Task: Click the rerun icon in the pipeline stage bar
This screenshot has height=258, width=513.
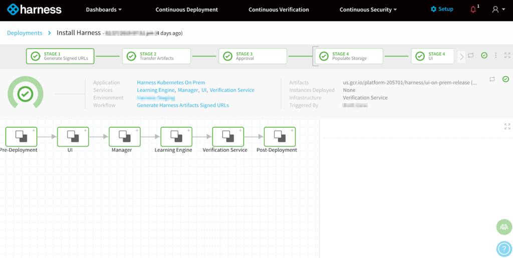Action: [471, 55]
